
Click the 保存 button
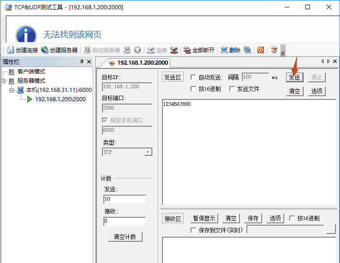click(x=253, y=218)
